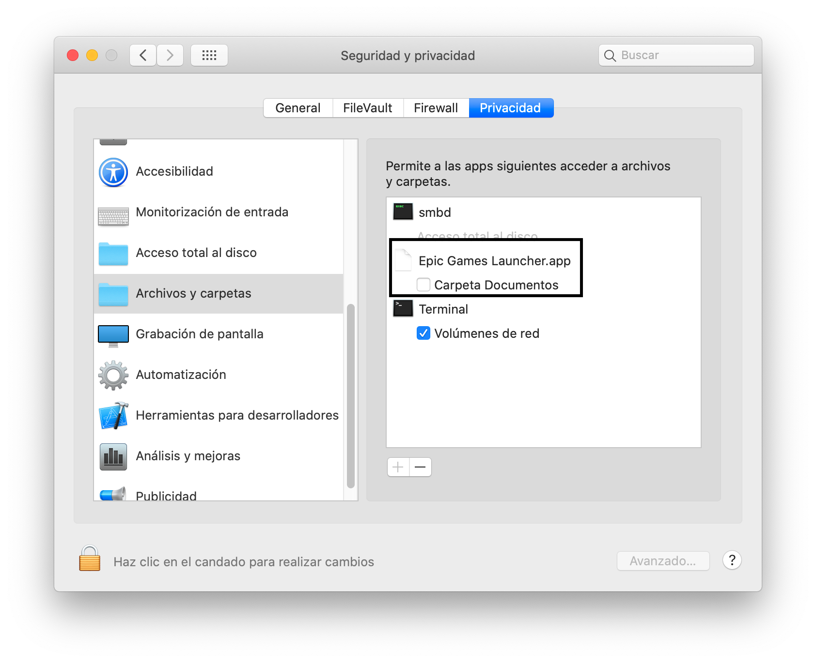
Task: Go forward with the right arrow button
Action: (170, 55)
